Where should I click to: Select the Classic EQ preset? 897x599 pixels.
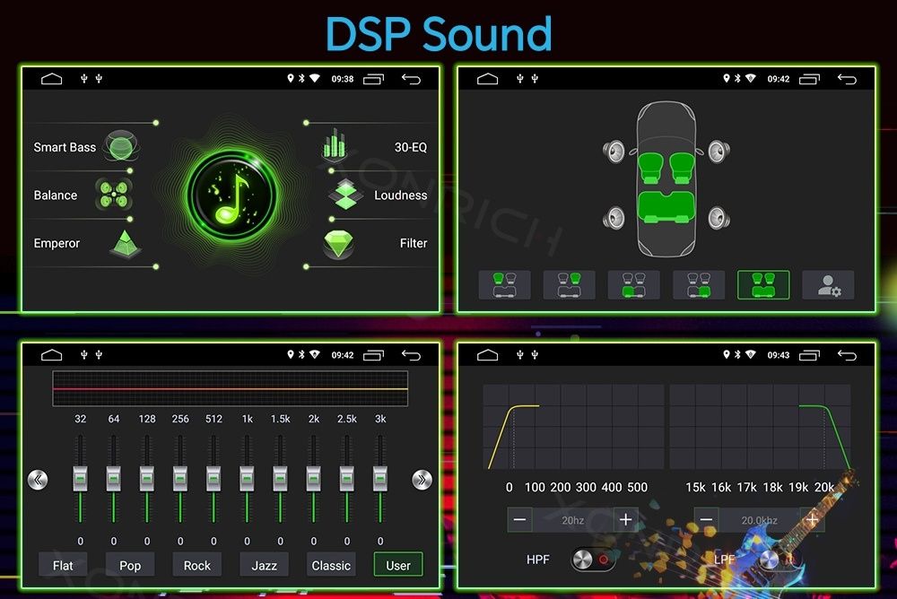click(x=331, y=565)
